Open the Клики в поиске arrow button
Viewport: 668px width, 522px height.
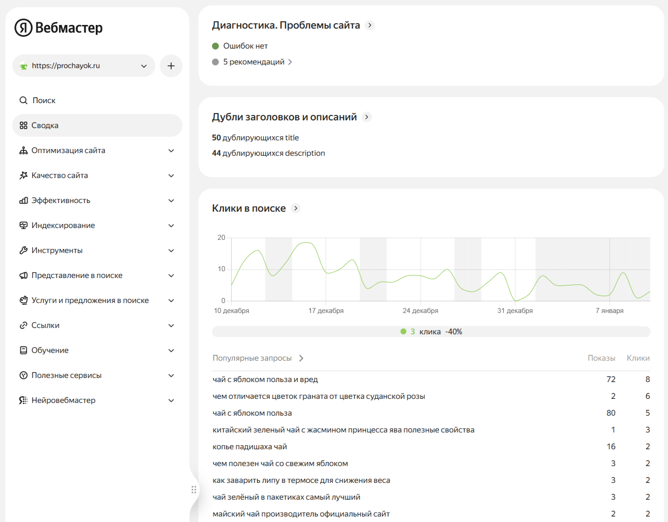click(296, 208)
